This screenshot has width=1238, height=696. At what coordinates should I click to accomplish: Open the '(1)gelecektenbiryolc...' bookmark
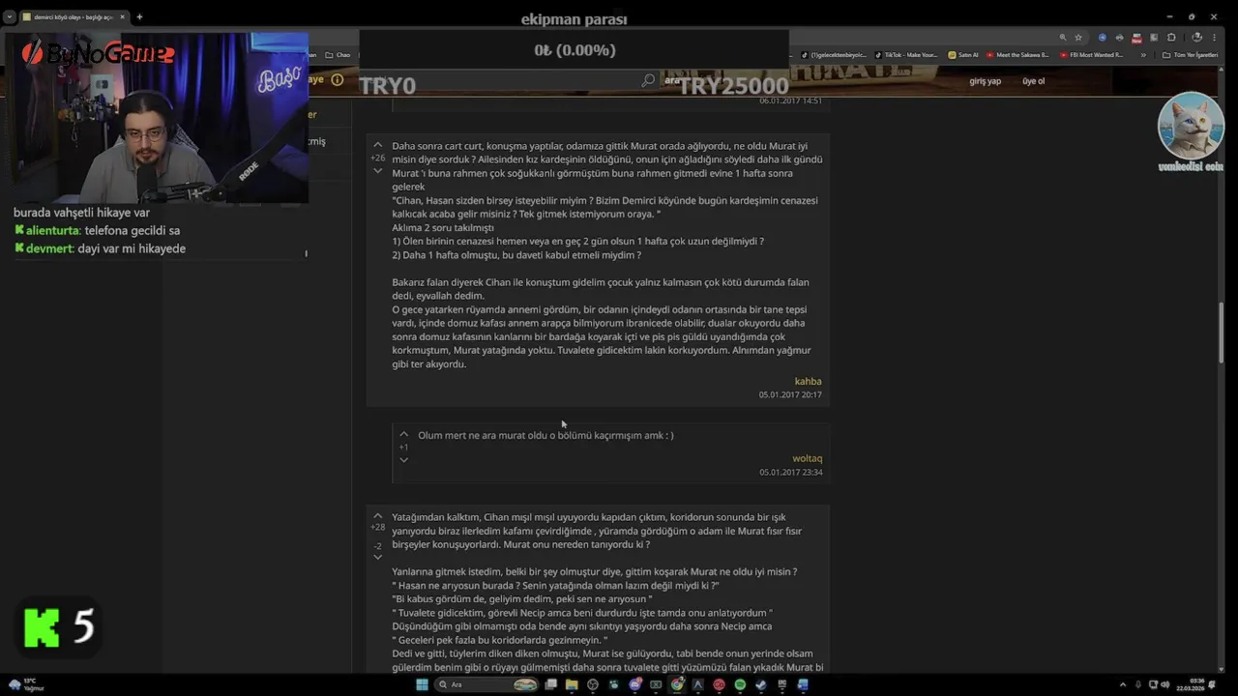click(x=834, y=55)
